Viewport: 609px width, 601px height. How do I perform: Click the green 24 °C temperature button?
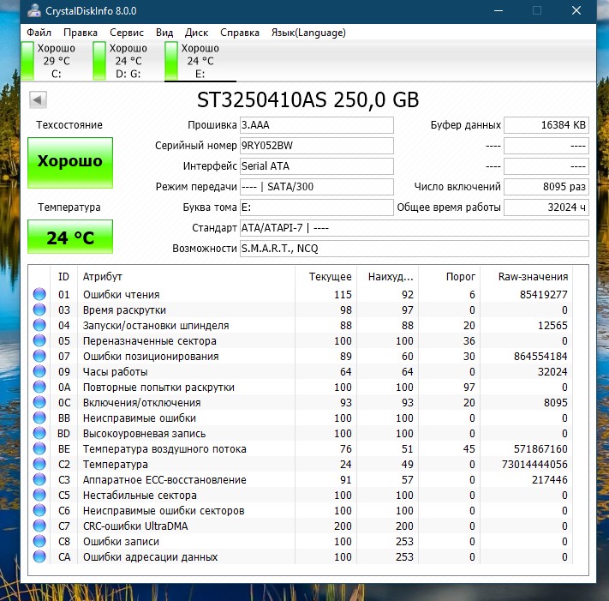tap(70, 237)
